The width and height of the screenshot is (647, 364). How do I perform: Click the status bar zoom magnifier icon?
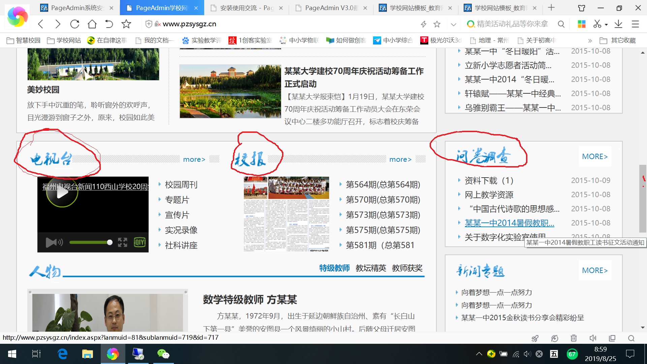(x=631, y=338)
